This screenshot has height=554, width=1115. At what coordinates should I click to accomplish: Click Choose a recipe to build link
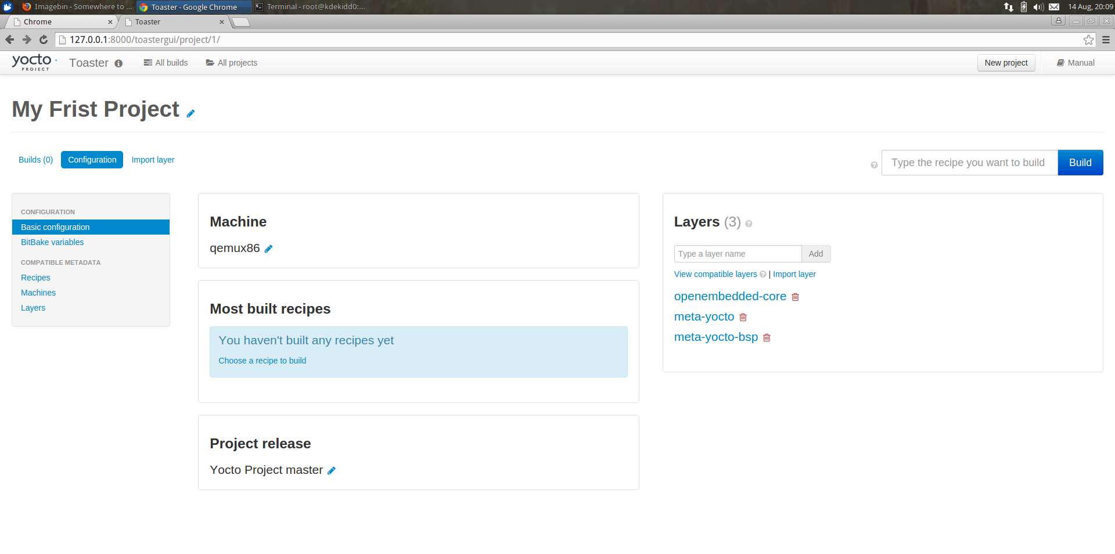coord(262,361)
